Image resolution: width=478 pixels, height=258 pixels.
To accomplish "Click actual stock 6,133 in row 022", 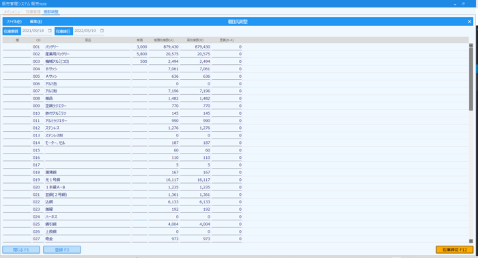I will tap(195, 202).
